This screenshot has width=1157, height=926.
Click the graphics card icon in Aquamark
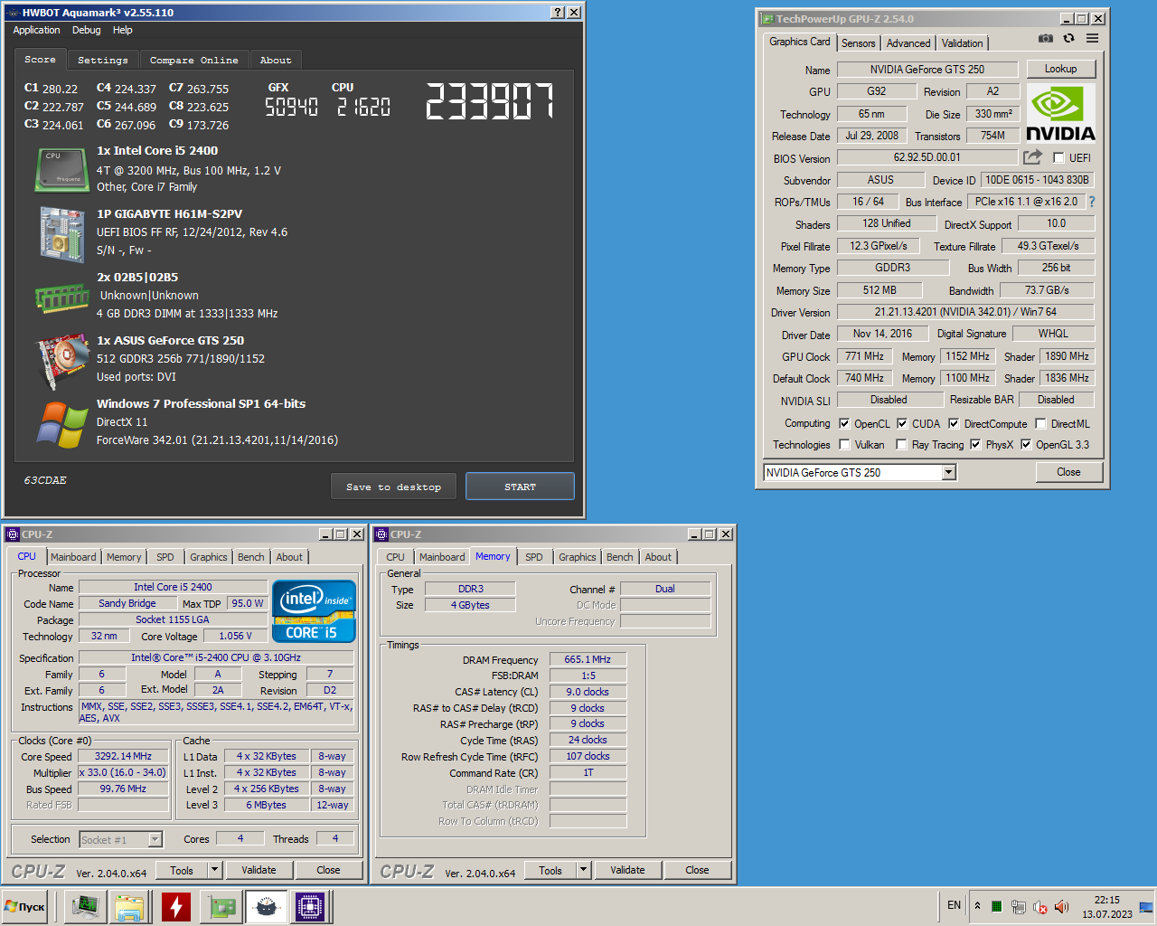pyautogui.click(x=61, y=360)
